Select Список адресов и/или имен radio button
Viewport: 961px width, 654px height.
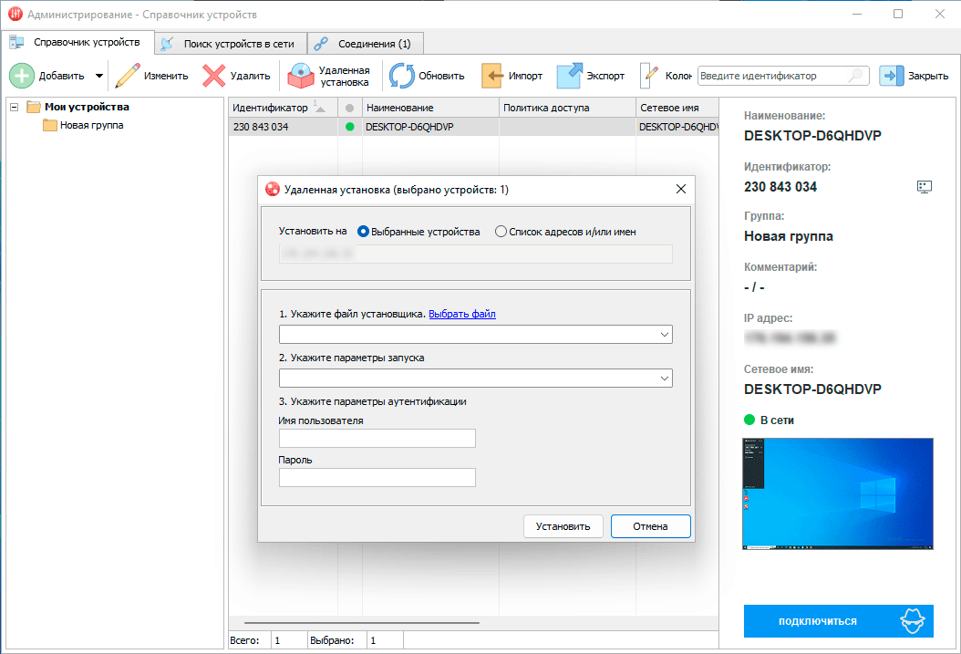[x=501, y=232]
